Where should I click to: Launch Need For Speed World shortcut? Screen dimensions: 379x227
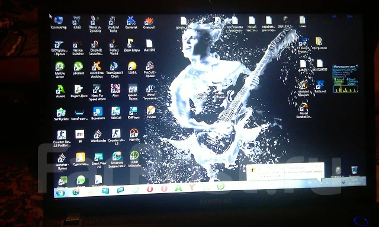click(x=97, y=92)
